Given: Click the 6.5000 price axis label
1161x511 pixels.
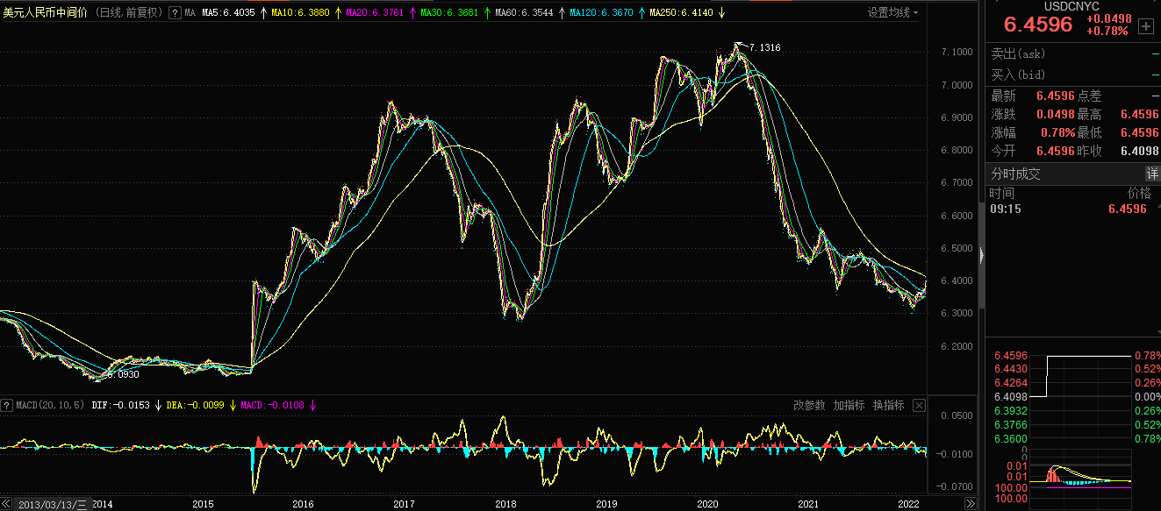Looking at the screenshot, I should (956, 248).
